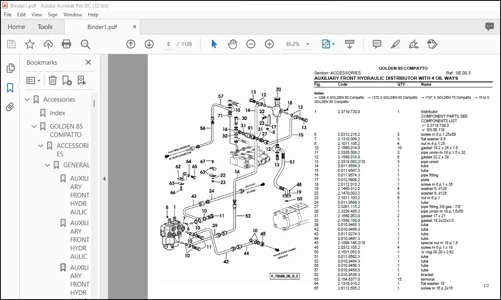The width and height of the screenshot is (501, 300).
Task: Select the arrow selection tool
Action: 214,44
